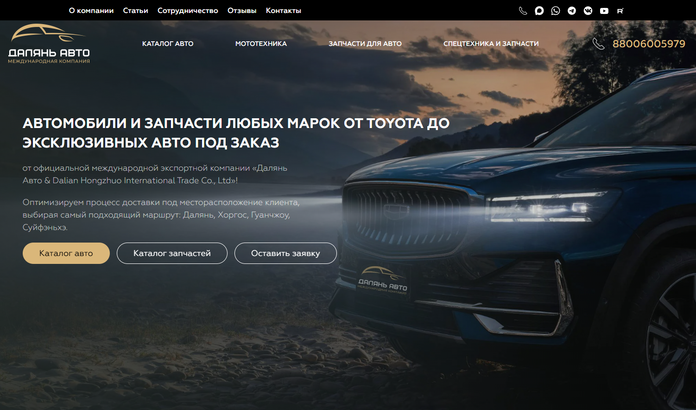Navigate to Отзывы
Image resolution: width=696 pixels, height=410 pixels.
tap(242, 11)
